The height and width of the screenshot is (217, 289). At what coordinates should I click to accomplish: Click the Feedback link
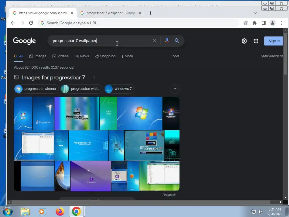(169, 195)
